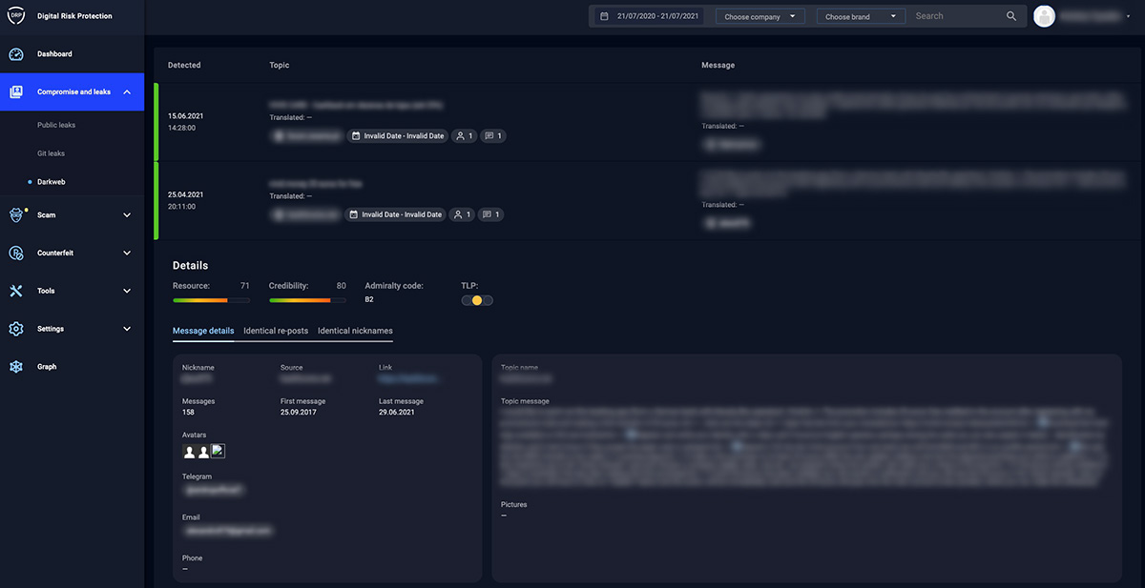The height and width of the screenshot is (588, 1145).
Task: Click the Search input field
Action: (956, 16)
